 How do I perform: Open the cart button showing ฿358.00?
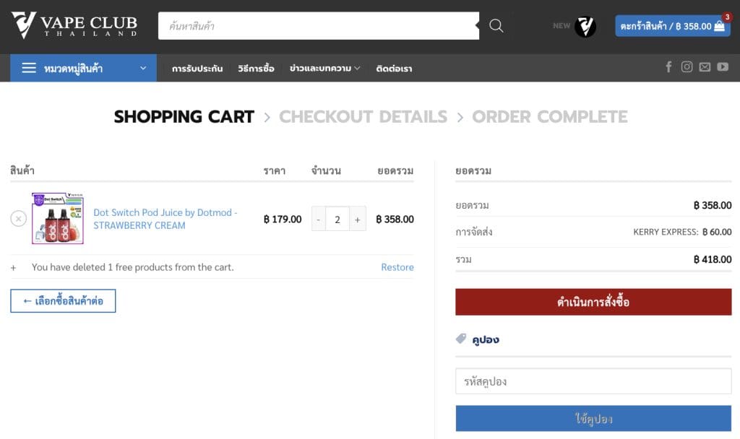672,26
